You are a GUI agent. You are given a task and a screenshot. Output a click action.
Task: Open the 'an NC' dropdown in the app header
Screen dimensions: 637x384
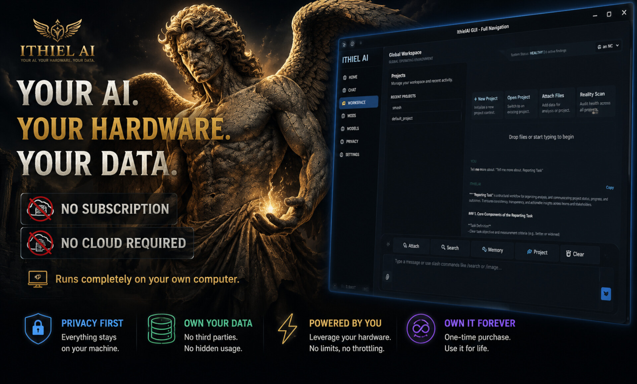tap(608, 46)
